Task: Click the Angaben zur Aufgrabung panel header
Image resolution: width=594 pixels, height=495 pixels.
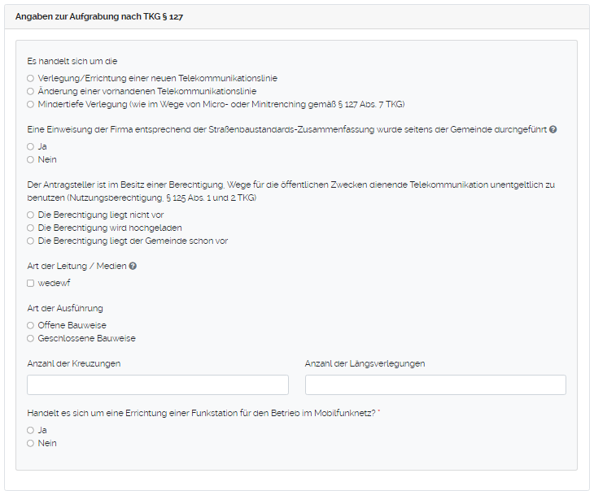Action: pyautogui.click(x=296, y=15)
